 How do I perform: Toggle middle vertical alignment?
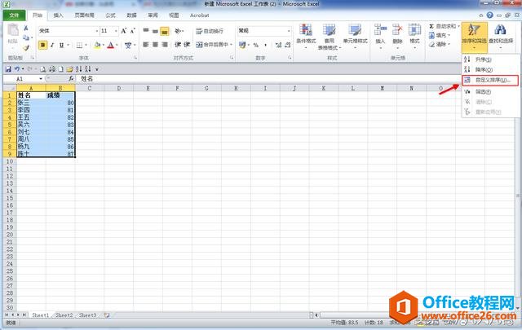155,31
